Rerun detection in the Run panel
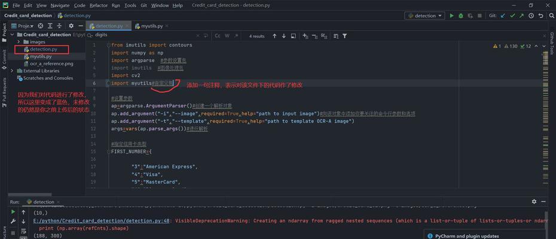Image resolution: width=556 pixels, height=239 pixels. [x=13, y=213]
